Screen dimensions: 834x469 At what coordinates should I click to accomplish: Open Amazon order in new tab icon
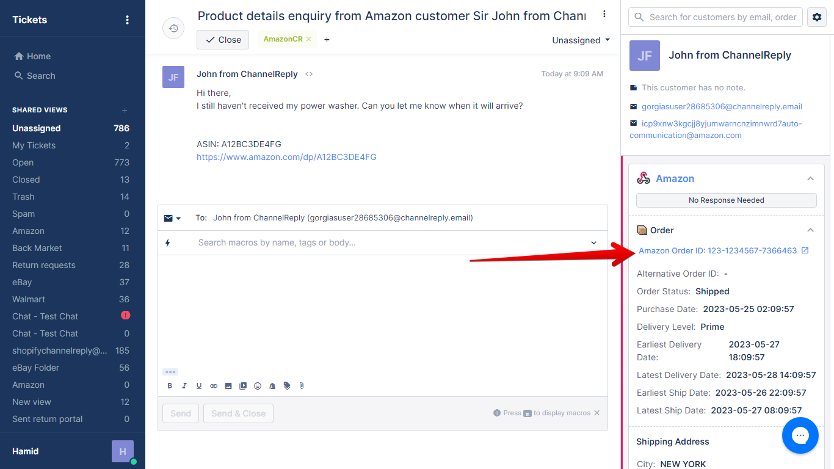pos(805,250)
